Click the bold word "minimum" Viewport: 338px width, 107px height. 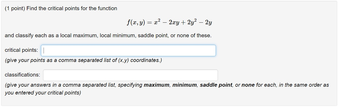tap(185, 85)
